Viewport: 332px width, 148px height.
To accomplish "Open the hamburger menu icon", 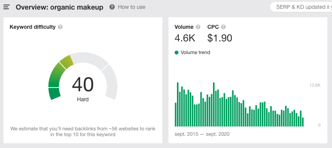I will click(x=7, y=7).
